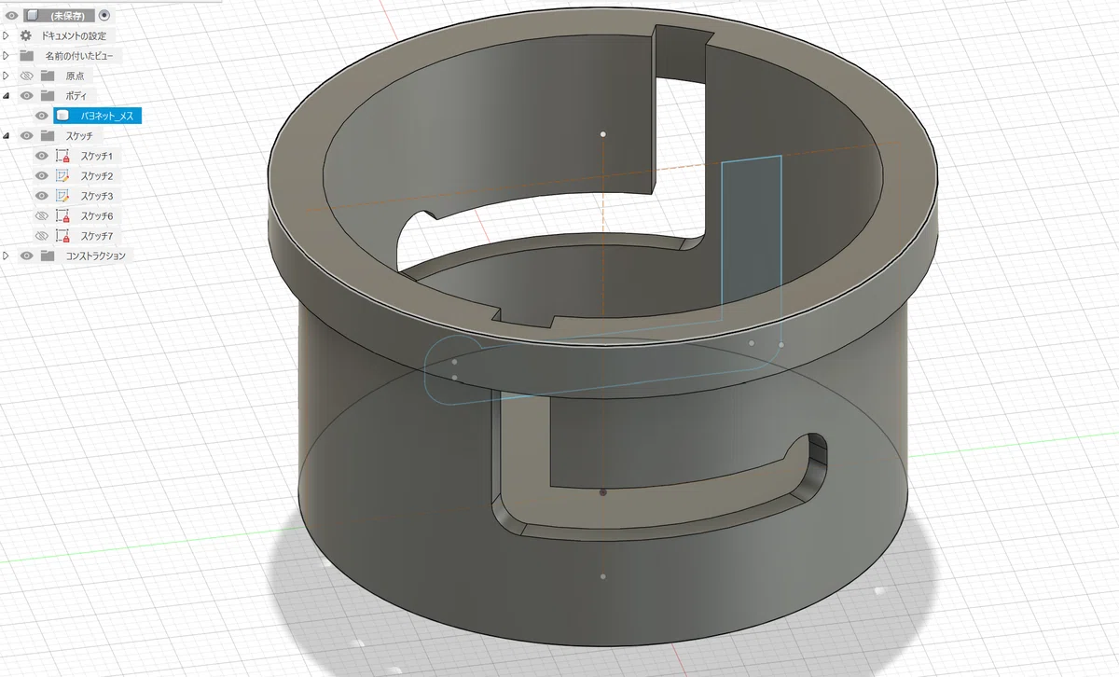1119x677 pixels.
Task: Select the スケッチ1 label
Action: (97, 156)
